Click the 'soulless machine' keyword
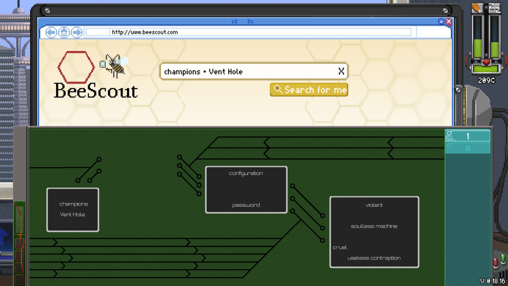Image resolution: width=508 pixels, height=286 pixels. (x=374, y=226)
